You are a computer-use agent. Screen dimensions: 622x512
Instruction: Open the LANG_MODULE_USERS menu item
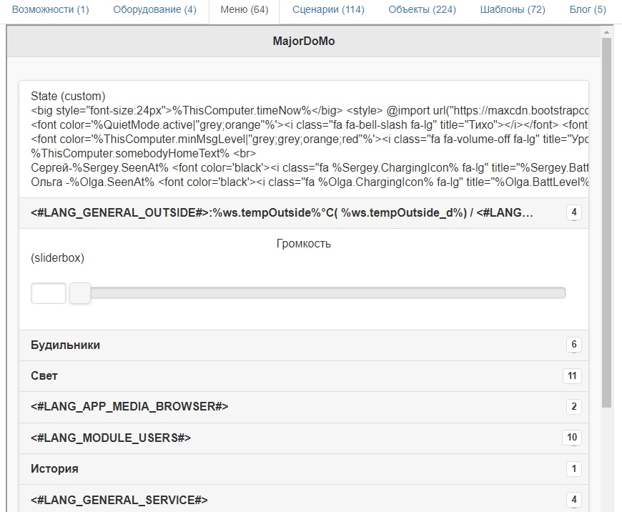tap(111, 437)
